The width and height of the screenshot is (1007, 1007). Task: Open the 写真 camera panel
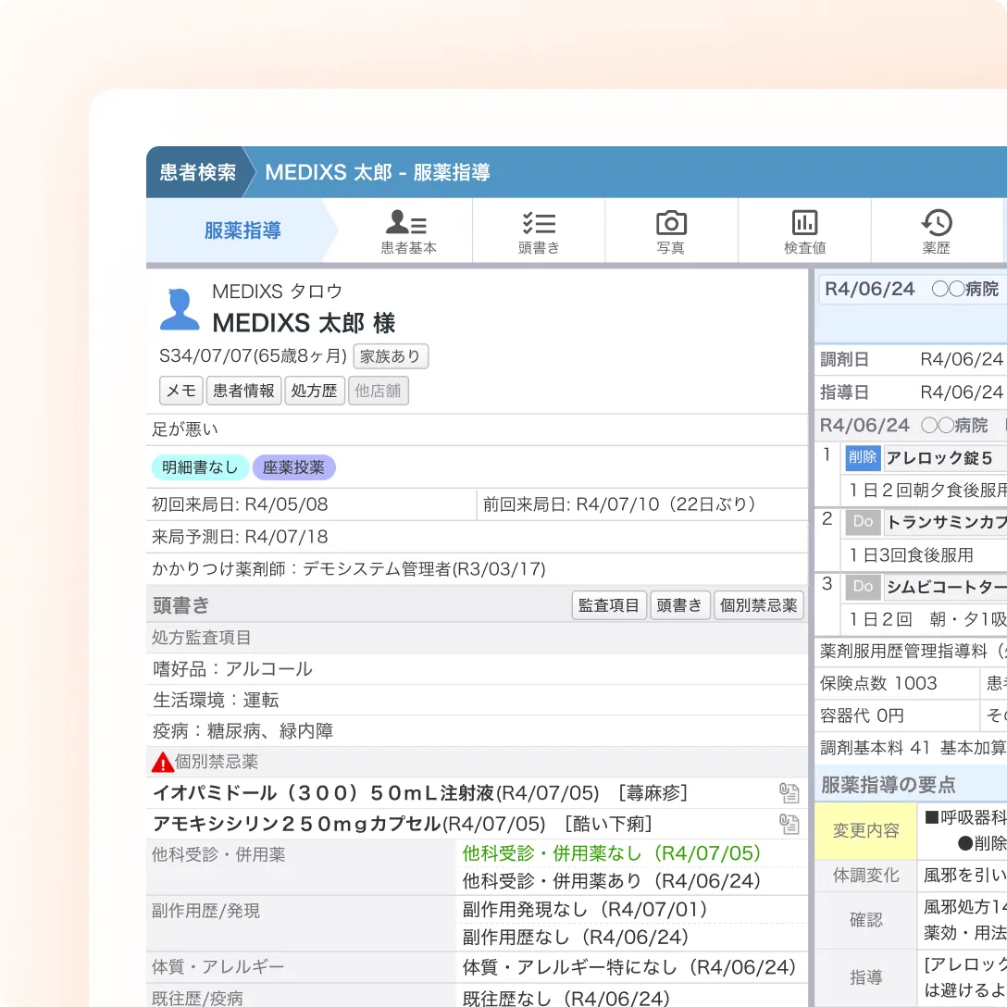tap(669, 230)
